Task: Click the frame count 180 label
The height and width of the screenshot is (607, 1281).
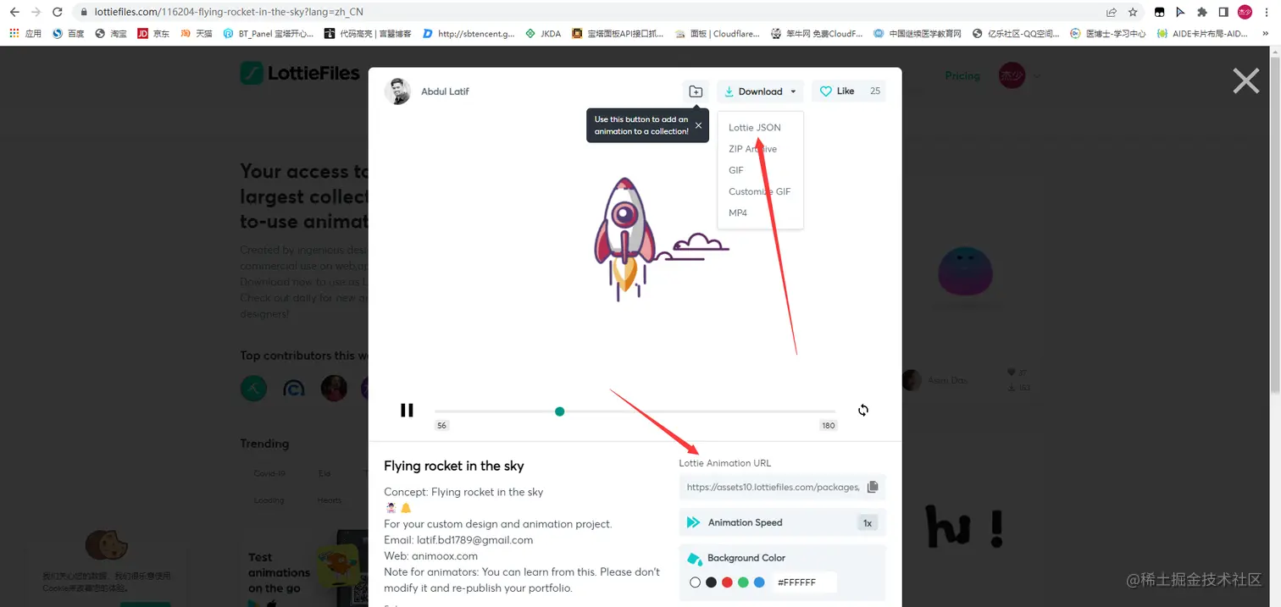Action: coord(829,425)
